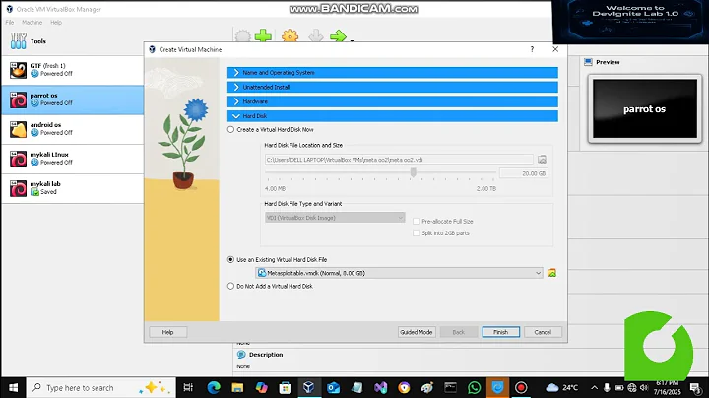The height and width of the screenshot is (398, 709).
Task: Open the notification center icon
Action: coord(695,387)
